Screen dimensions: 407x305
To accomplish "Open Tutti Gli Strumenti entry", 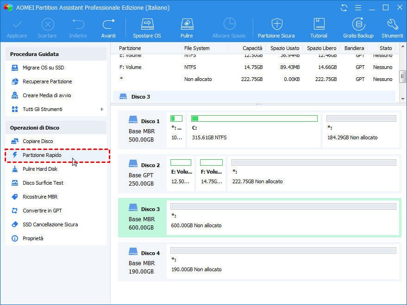I will pos(56,109).
